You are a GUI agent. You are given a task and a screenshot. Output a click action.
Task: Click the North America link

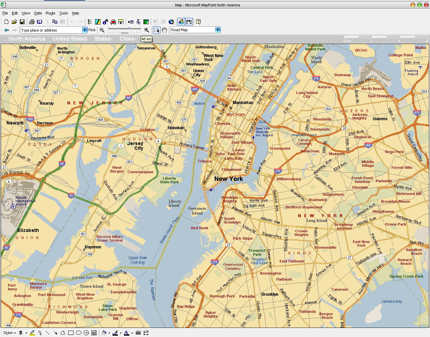pyautogui.click(x=27, y=39)
